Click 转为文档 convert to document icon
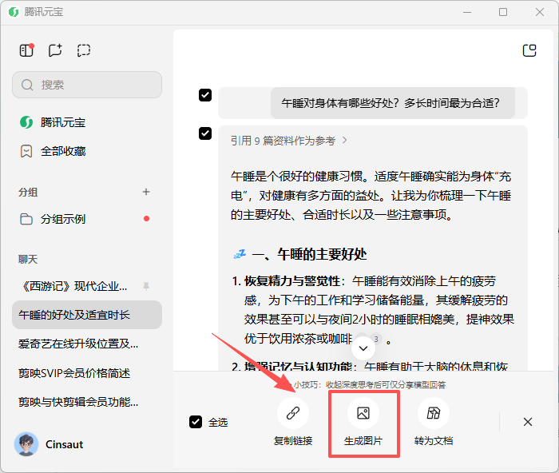Viewport: 559px width, 473px height. (434, 413)
